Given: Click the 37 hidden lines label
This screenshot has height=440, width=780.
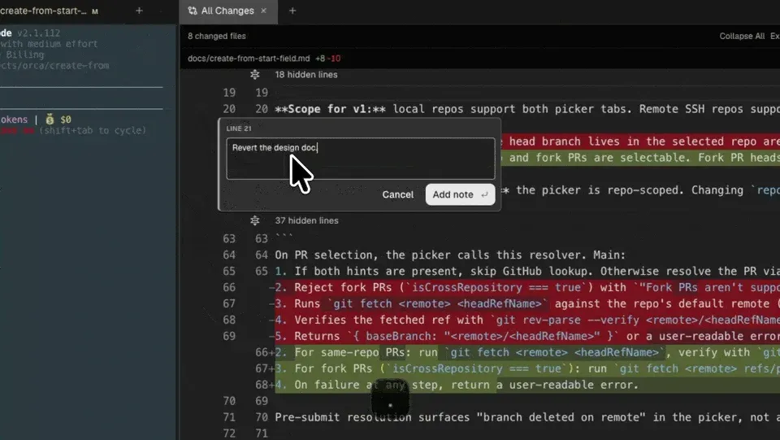Looking at the screenshot, I should (306, 220).
